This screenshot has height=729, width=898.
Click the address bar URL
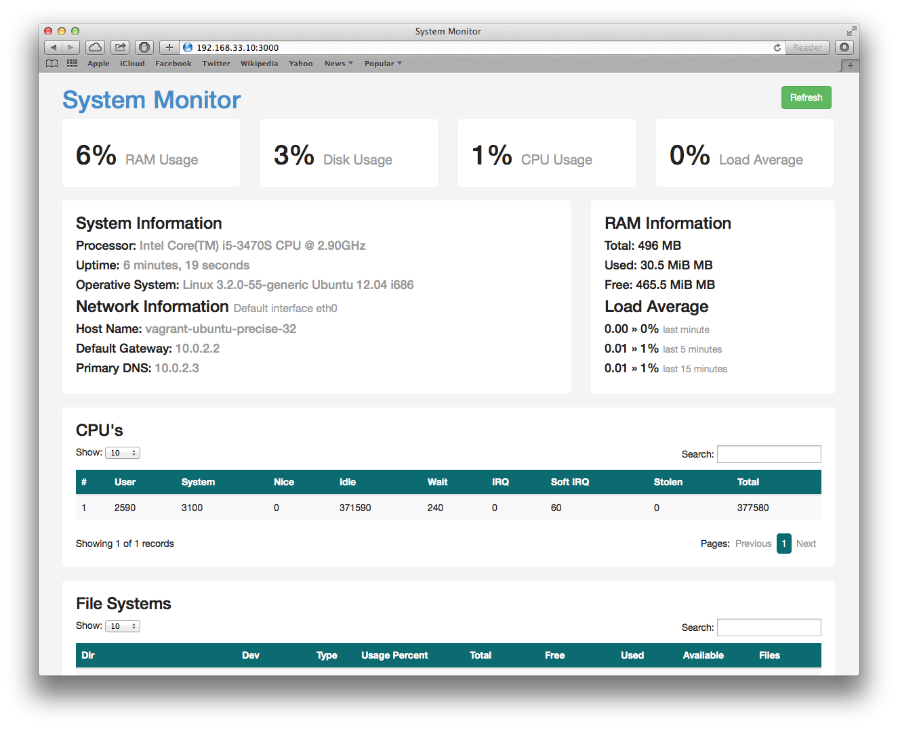(x=238, y=47)
